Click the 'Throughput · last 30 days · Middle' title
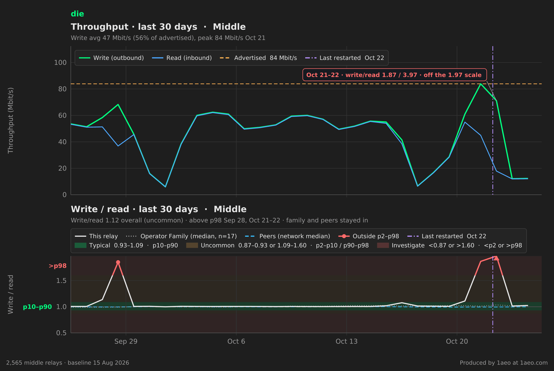 (x=158, y=27)
